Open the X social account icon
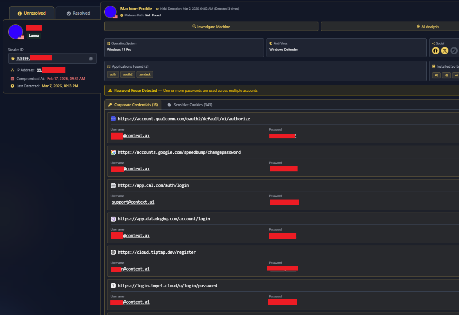459x315 pixels. 445,51
